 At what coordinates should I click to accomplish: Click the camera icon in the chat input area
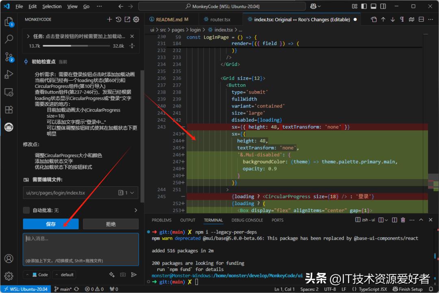click(x=123, y=275)
